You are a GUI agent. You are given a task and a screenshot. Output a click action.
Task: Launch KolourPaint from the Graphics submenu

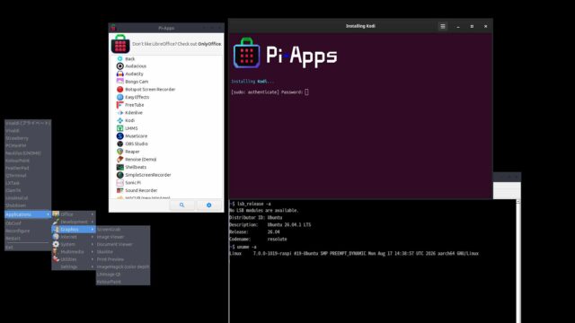pyautogui.click(x=123, y=282)
